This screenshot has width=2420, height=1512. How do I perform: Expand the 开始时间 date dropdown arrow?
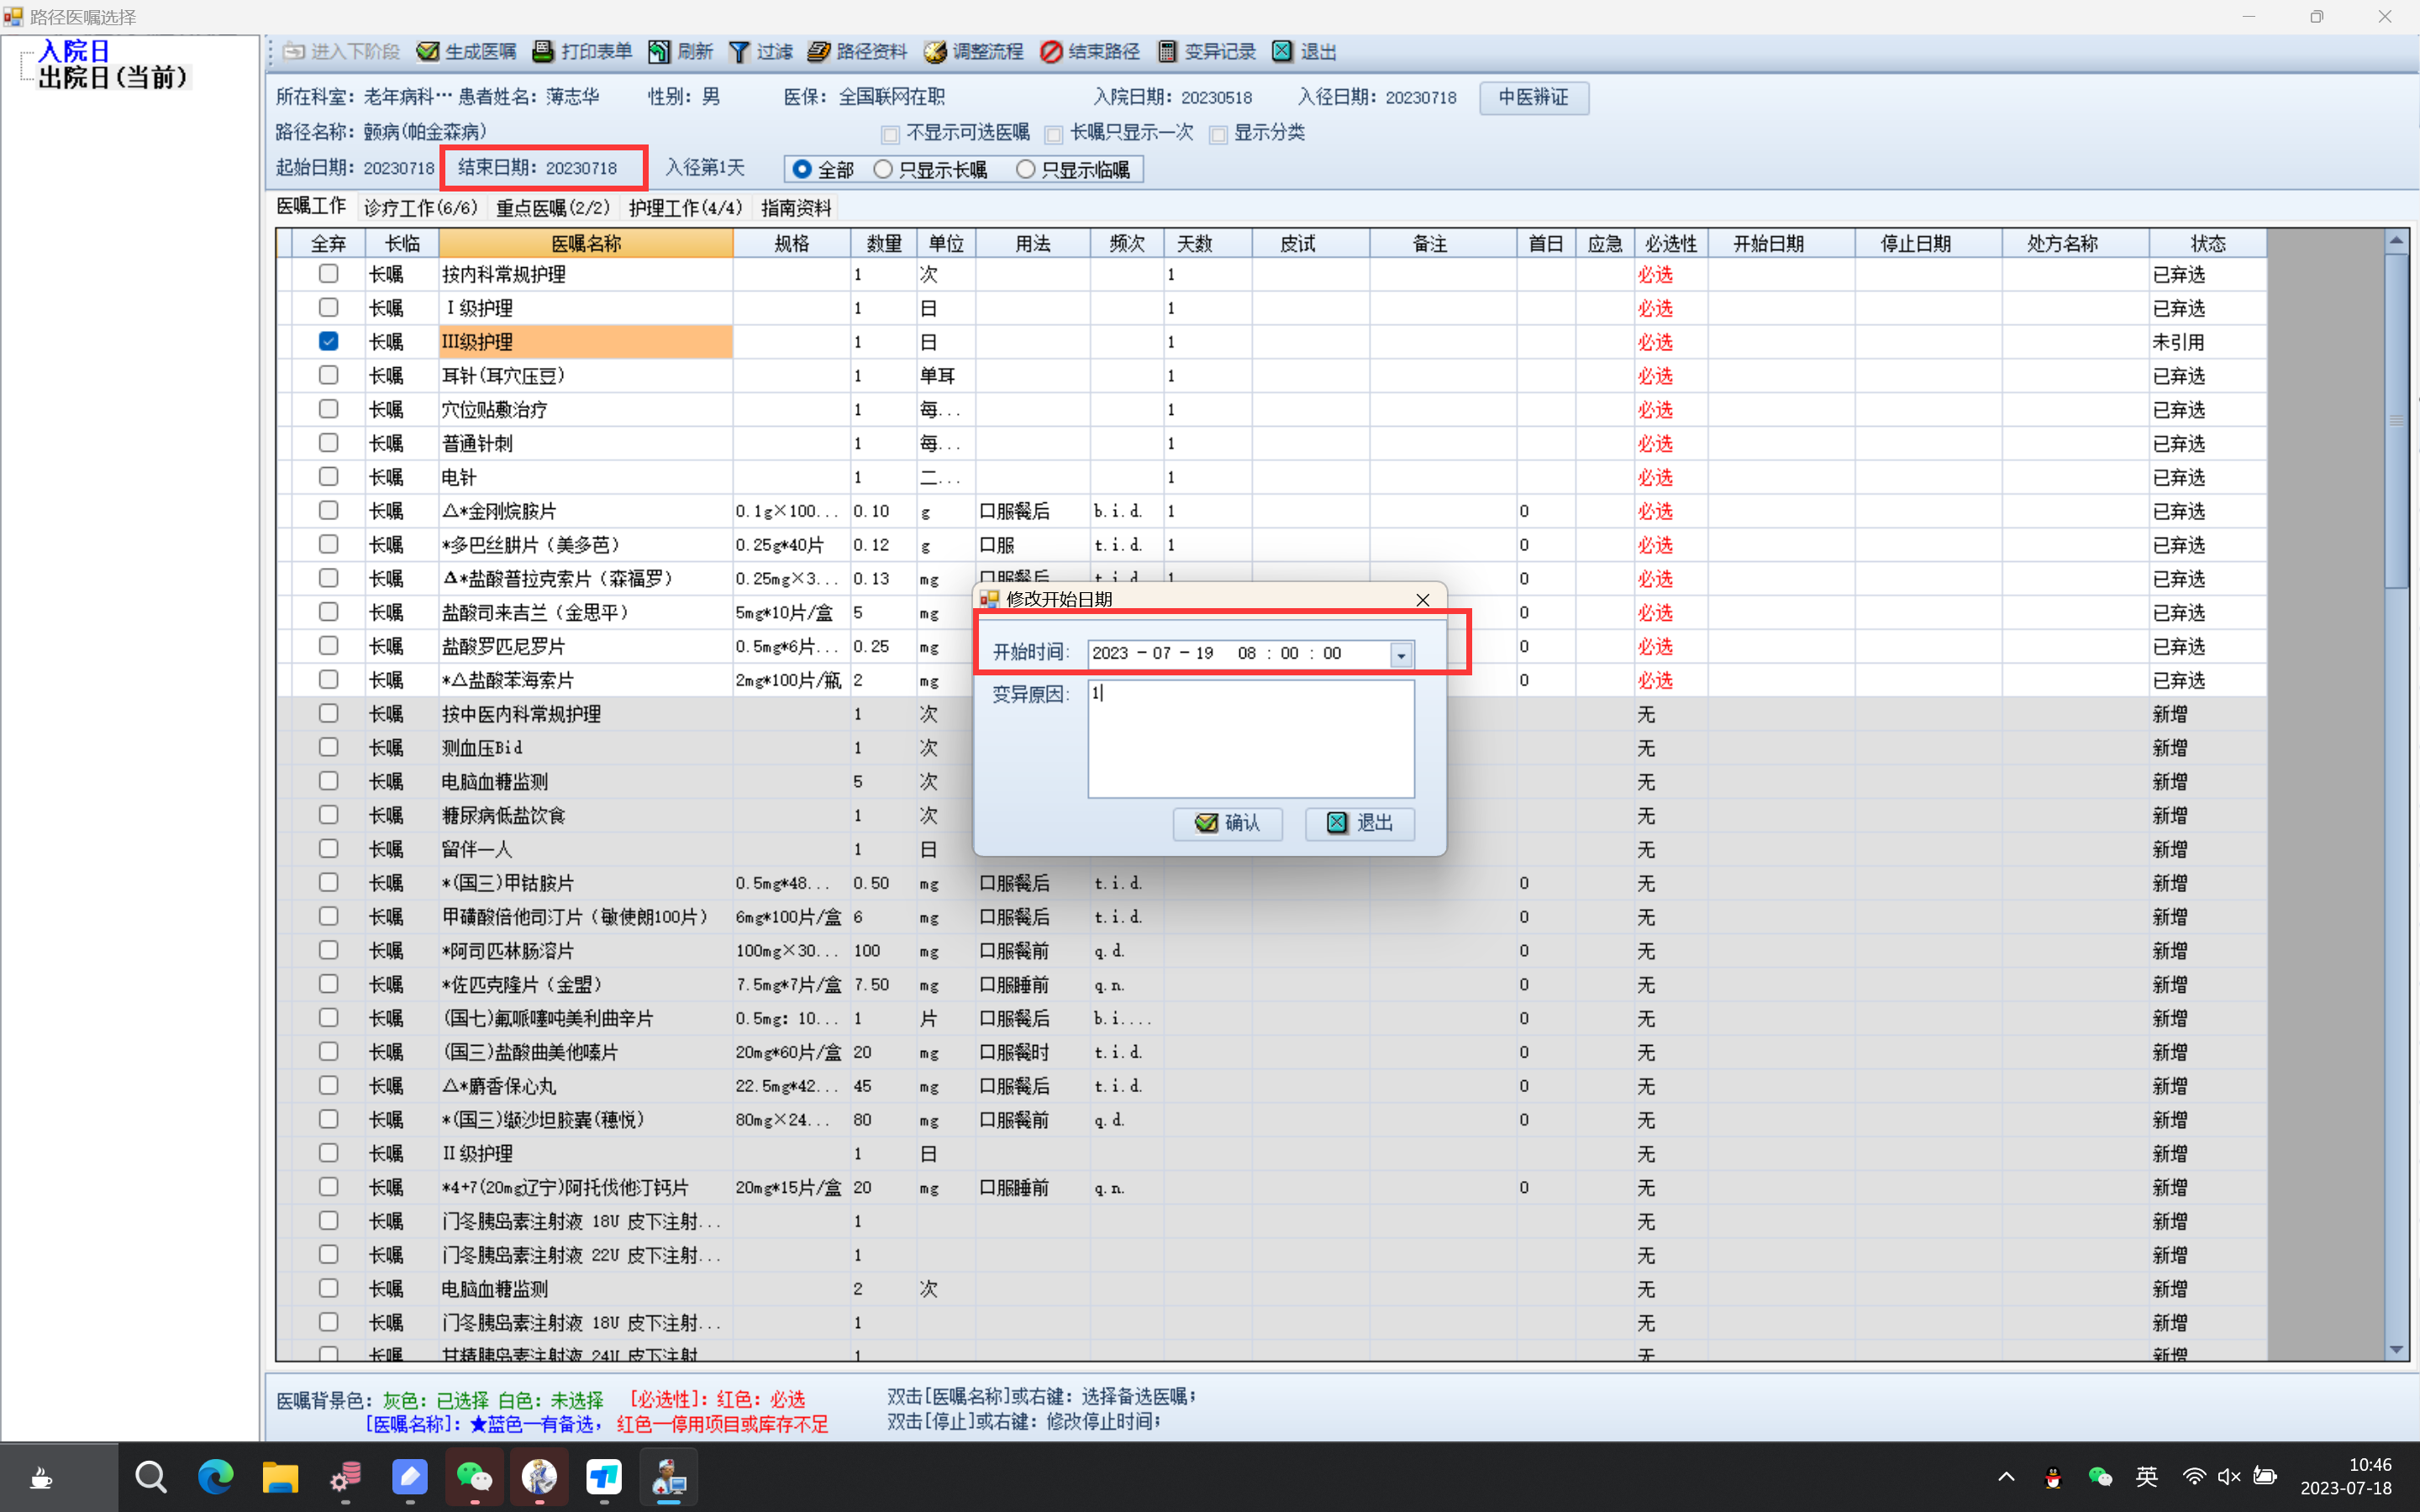coord(1401,655)
